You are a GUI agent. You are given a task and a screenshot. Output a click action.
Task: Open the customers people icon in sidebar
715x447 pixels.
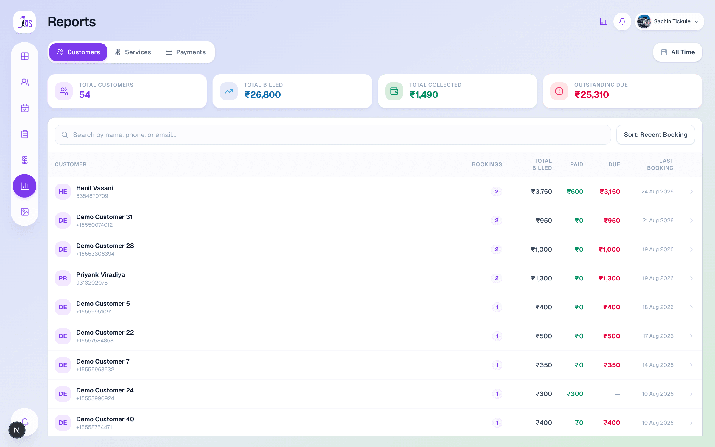point(25,82)
